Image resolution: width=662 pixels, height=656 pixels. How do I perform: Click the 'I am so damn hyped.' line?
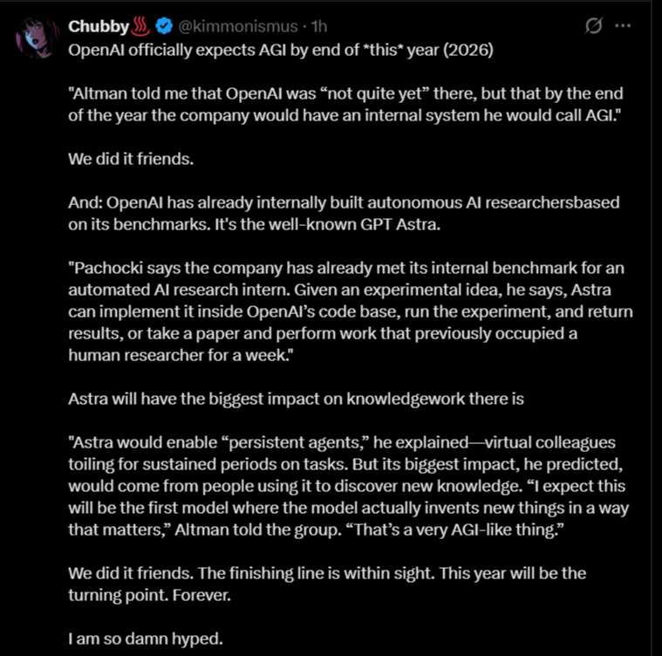[x=146, y=639]
